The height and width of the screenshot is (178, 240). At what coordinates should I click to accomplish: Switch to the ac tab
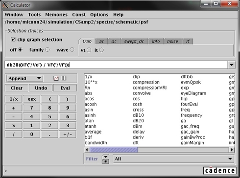click(x=101, y=42)
